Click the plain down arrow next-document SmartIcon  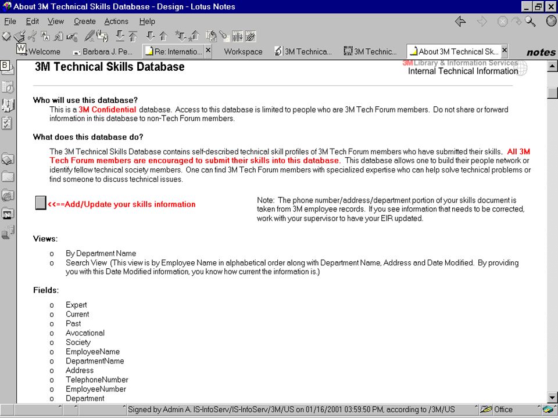point(151,35)
